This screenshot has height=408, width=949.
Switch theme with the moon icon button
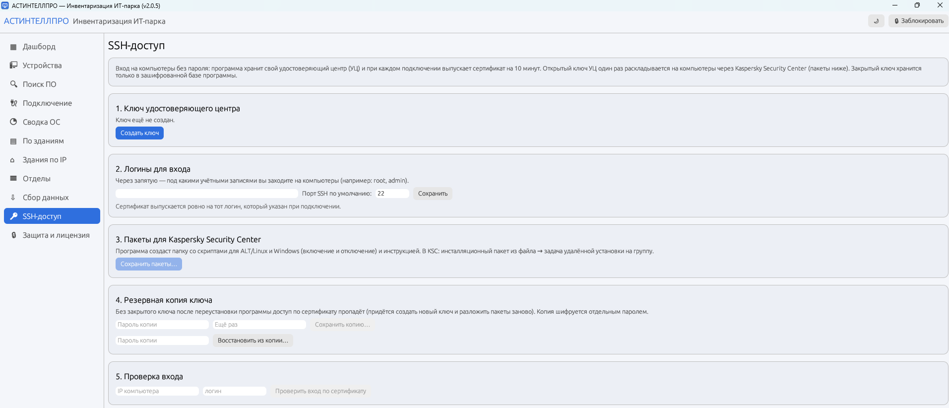tap(876, 21)
